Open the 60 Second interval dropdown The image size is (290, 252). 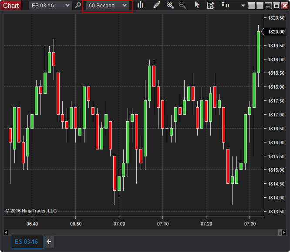[x=108, y=6]
